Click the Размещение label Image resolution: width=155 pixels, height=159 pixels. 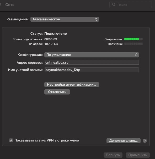click(x=18, y=19)
